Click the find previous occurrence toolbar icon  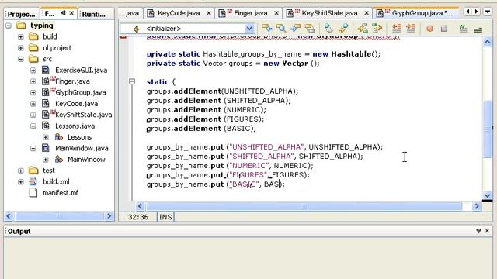(x=295, y=29)
